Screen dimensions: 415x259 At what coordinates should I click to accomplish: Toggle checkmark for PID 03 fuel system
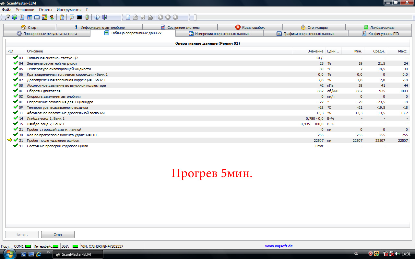tap(16, 58)
